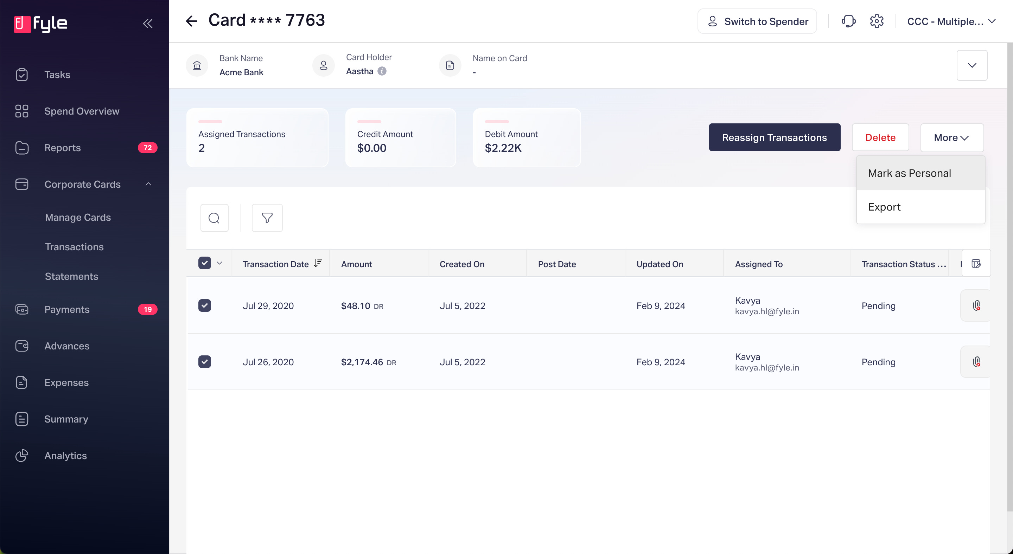Click the Reassign Transactions button
The width and height of the screenshot is (1013, 554).
(x=774, y=137)
